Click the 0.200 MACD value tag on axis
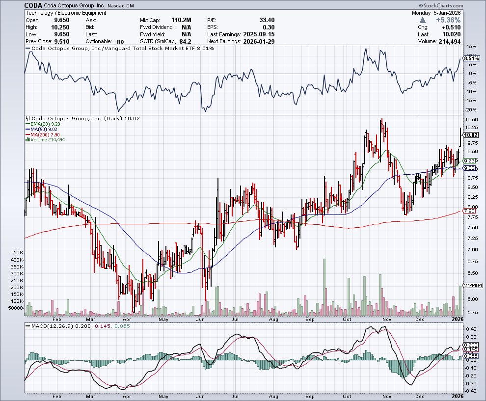This screenshot has width=486, height=401. coord(471,345)
